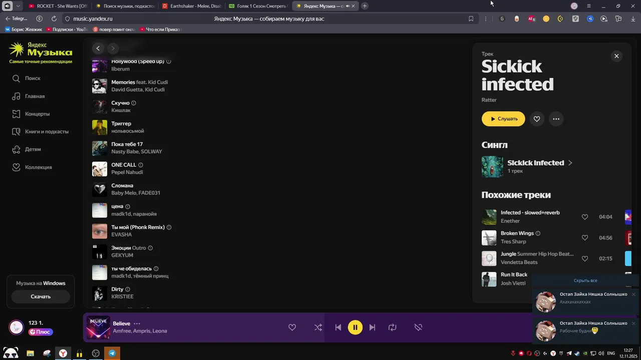Click the ENG language indicator
This screenshot has height=360, width=641.
[611, 353]
